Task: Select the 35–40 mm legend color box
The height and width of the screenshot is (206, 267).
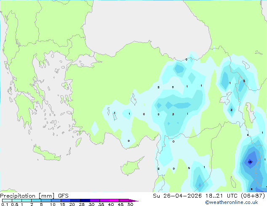Action: [104, 201]
